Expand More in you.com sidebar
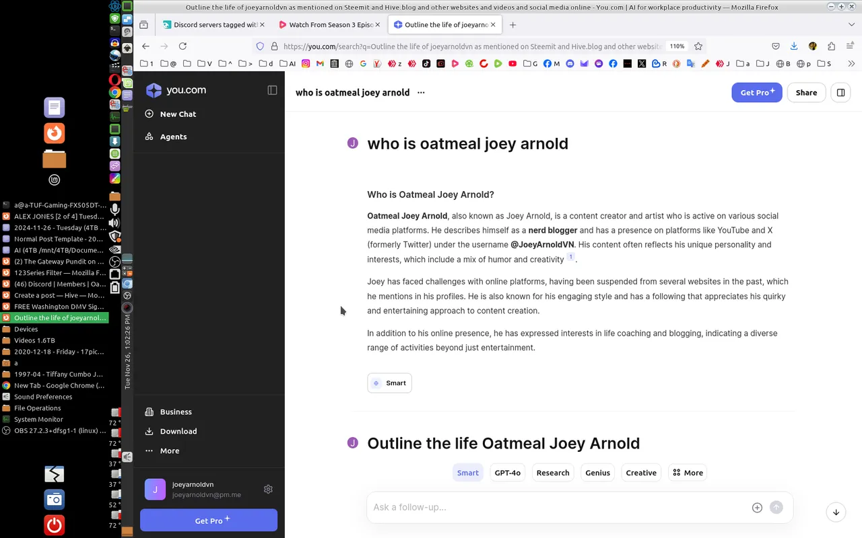 click(162, 451)
